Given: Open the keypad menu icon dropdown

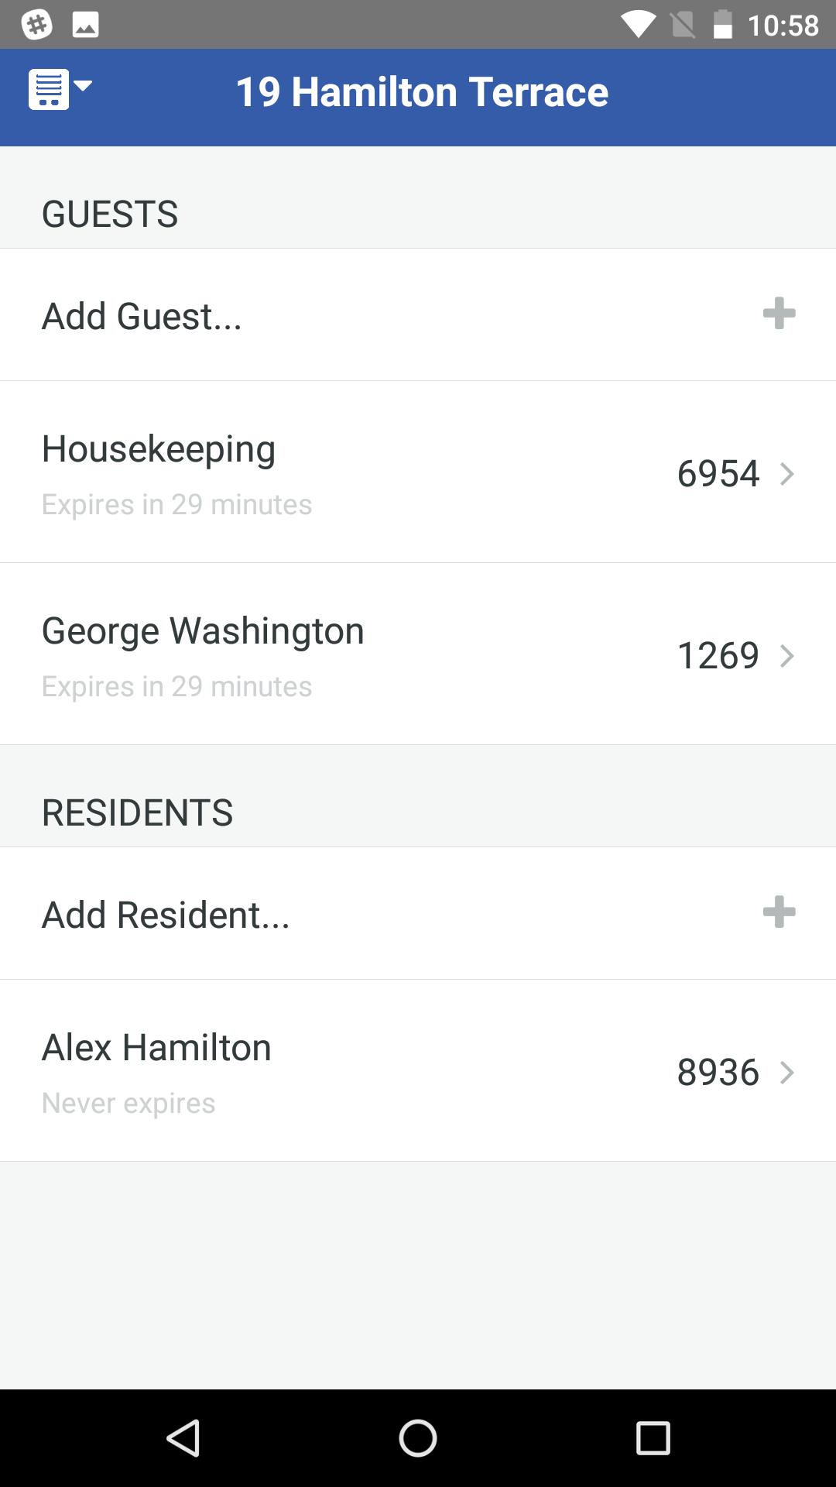Looking at the screenshot, I should [60, 89].
